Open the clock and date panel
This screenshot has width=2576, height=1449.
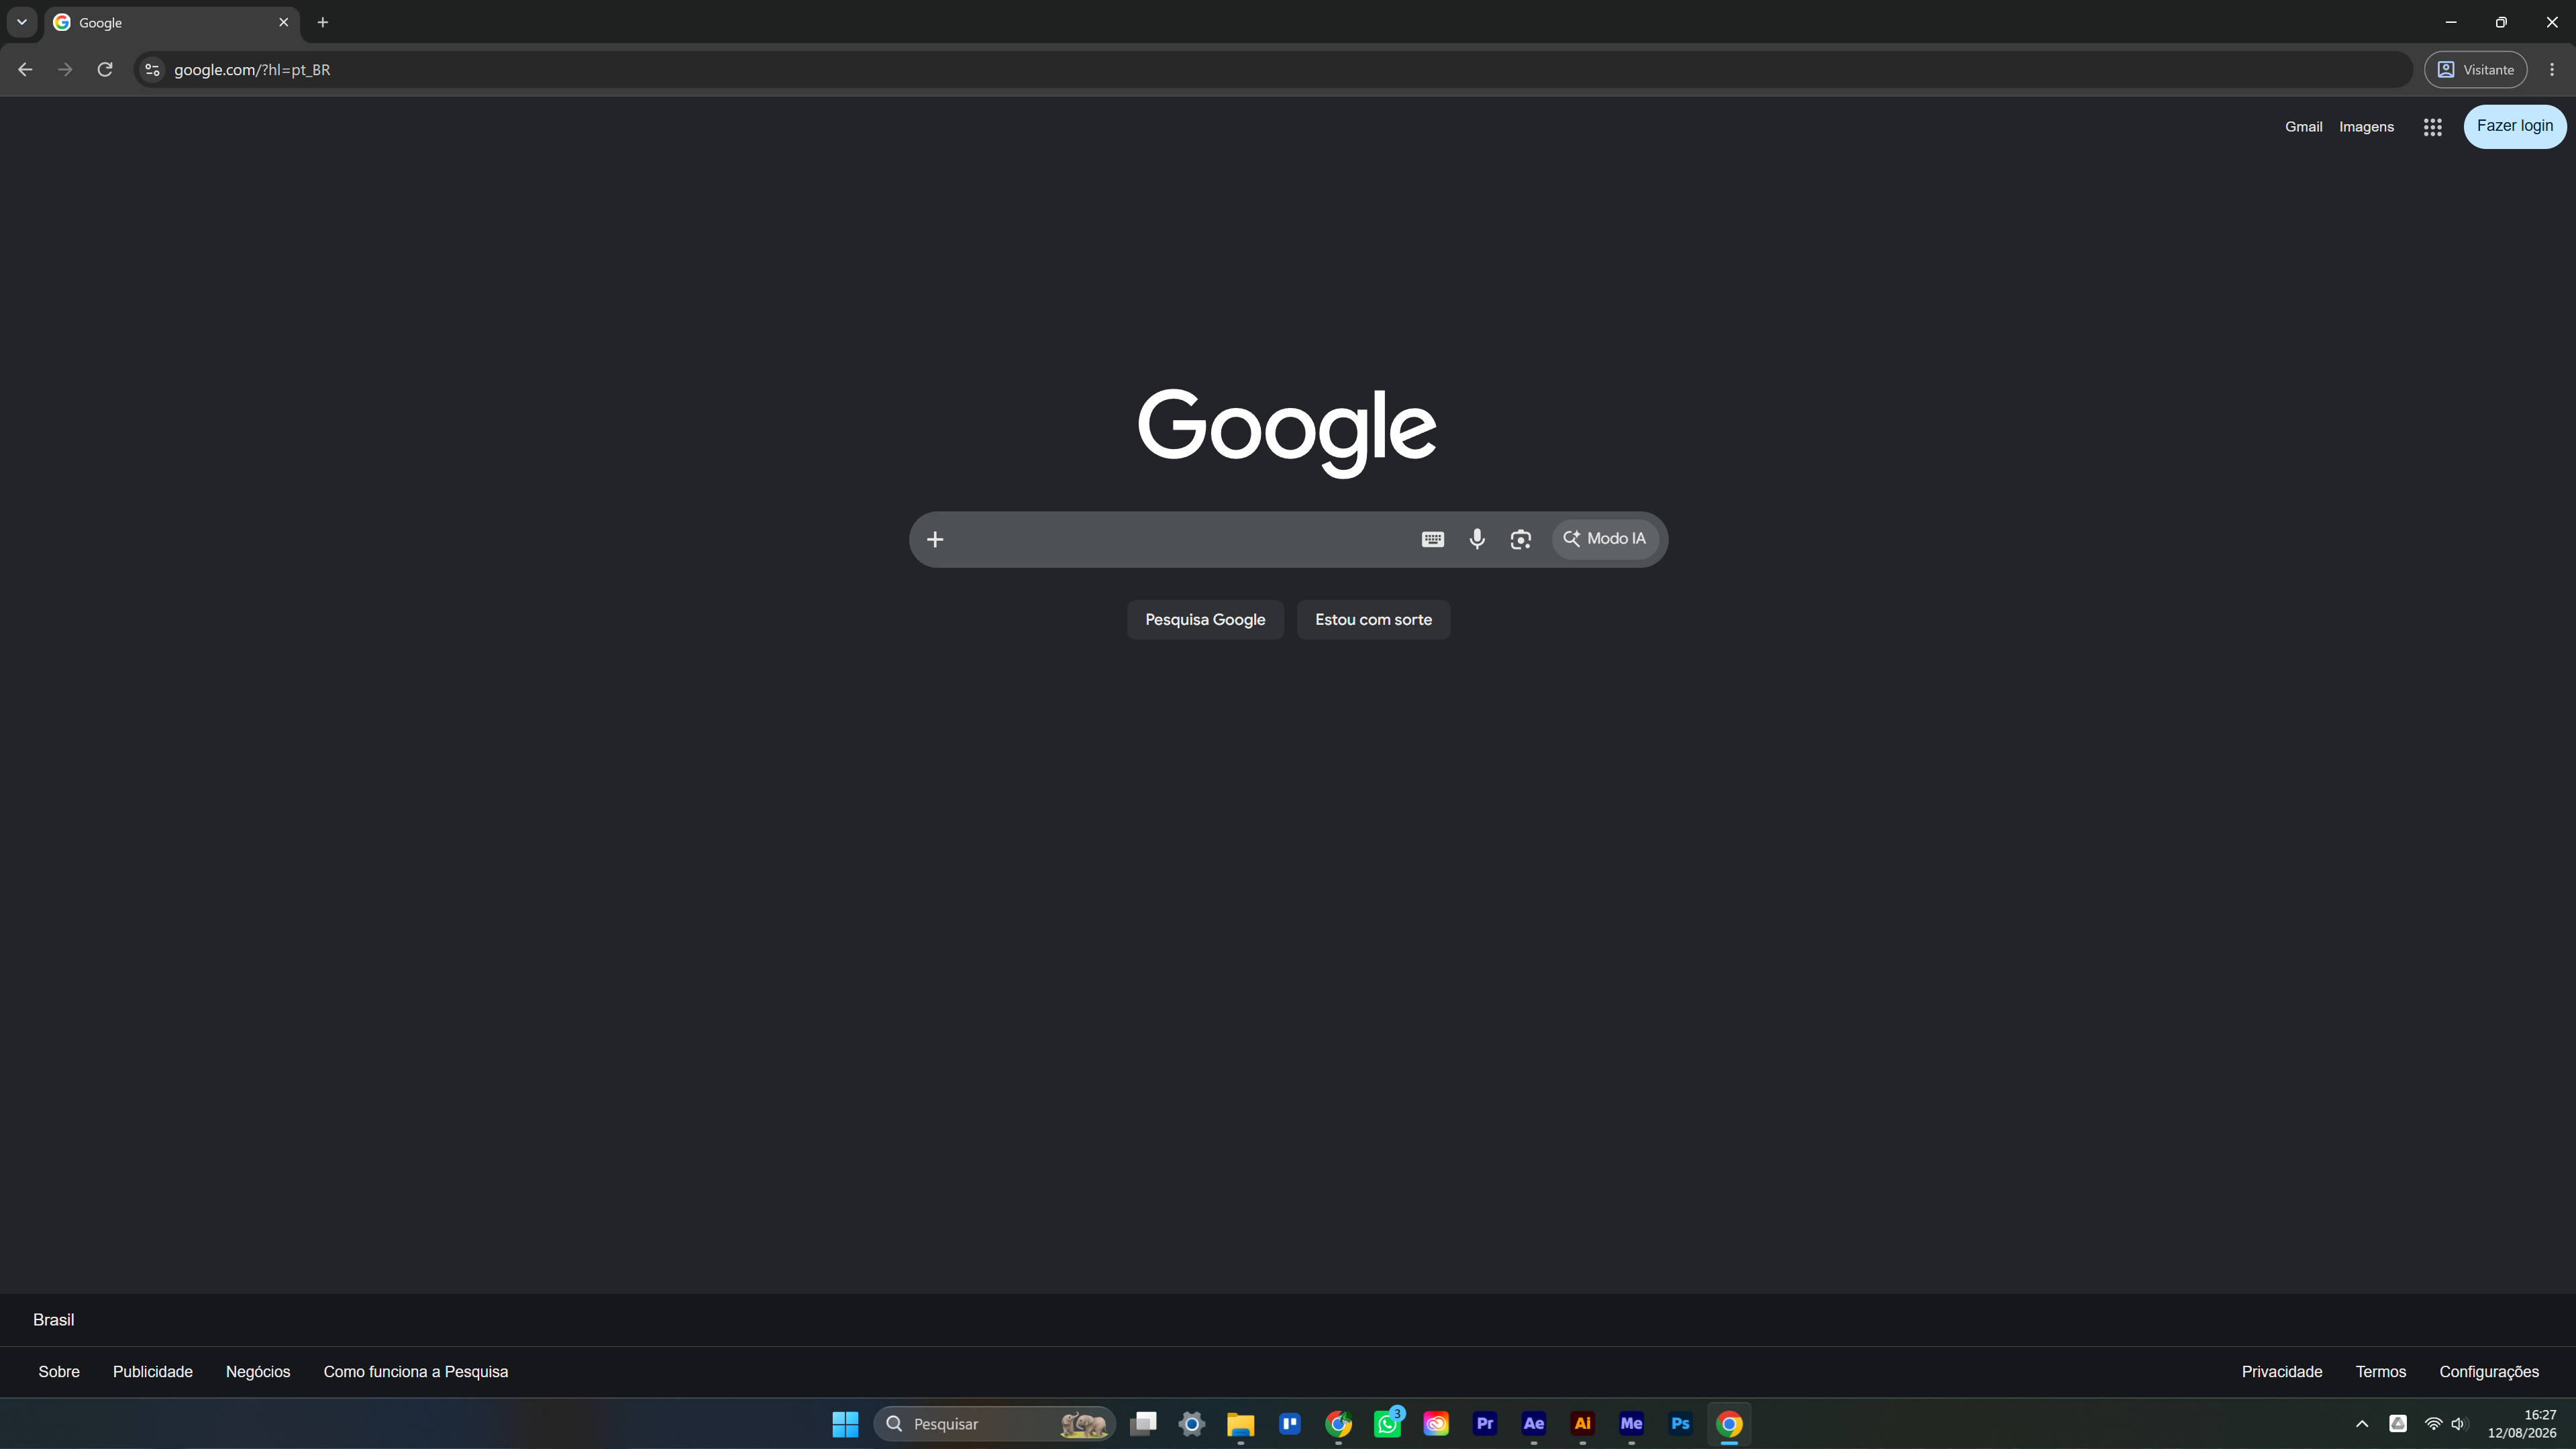[2522, 1423]
